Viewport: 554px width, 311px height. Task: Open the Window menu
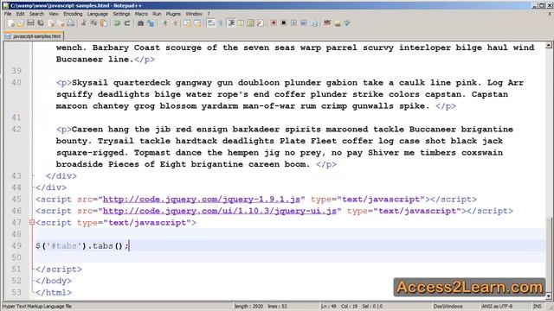194,14
